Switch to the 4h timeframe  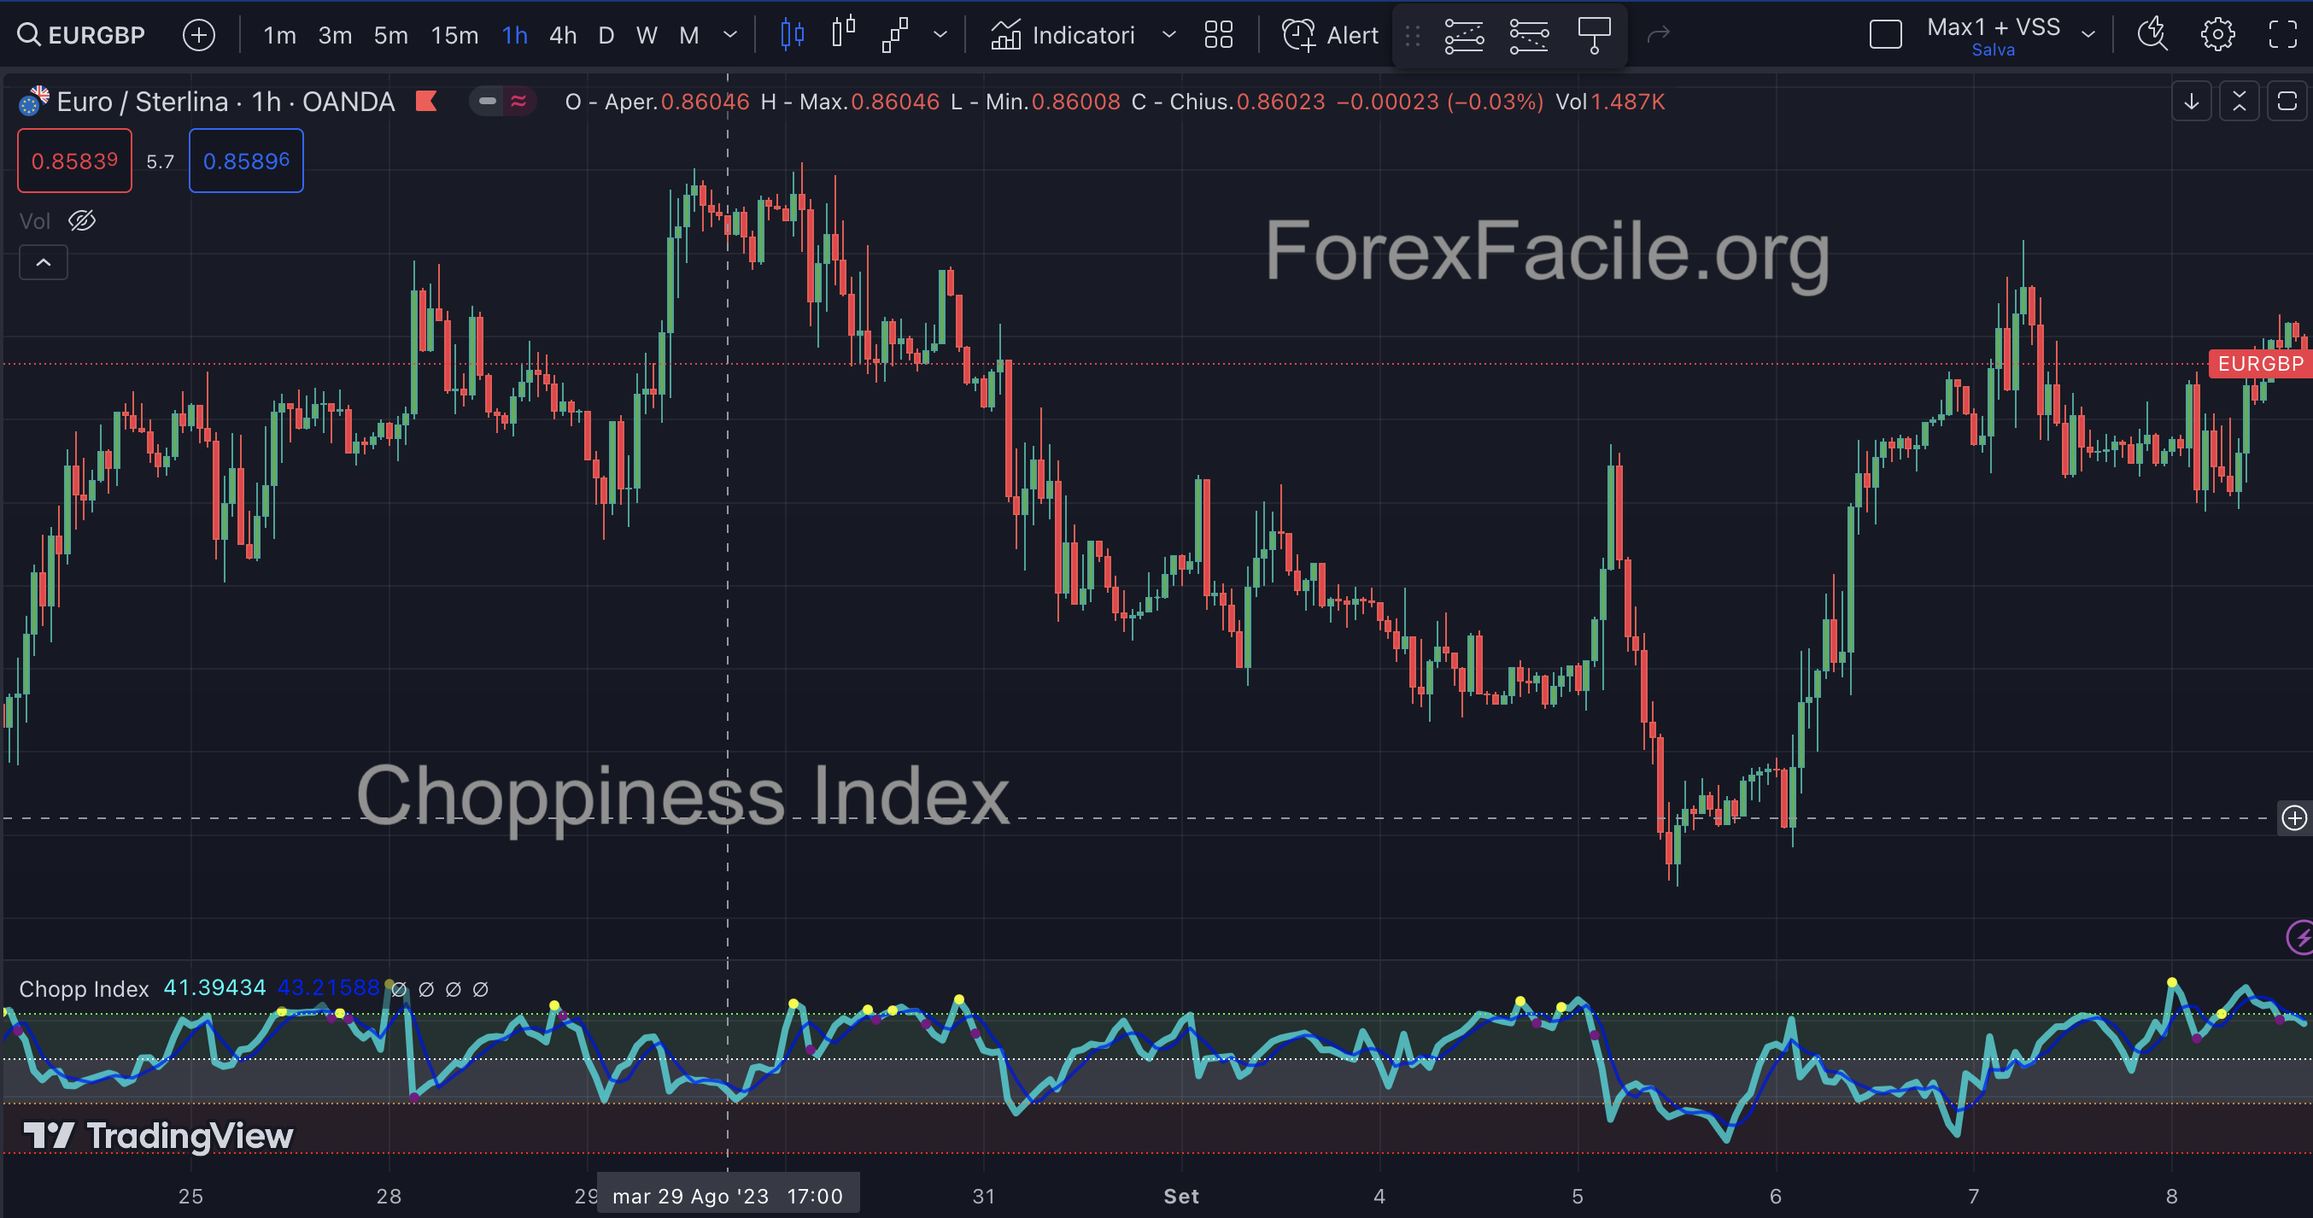(x=563, y=35)
